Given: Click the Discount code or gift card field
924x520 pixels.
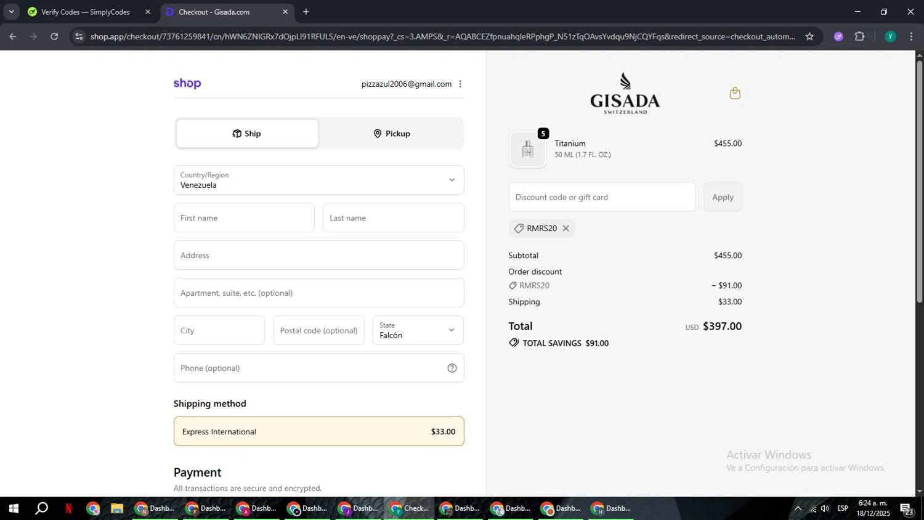Looking at the screenshot, I should (602, 197).
